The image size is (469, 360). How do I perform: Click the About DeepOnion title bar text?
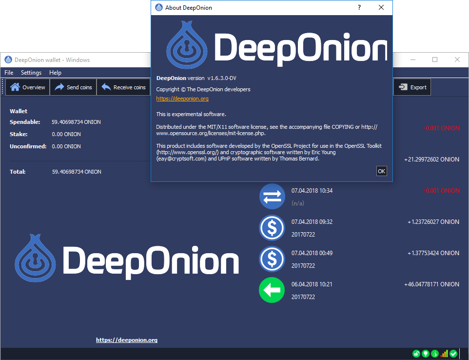[189, 8]
